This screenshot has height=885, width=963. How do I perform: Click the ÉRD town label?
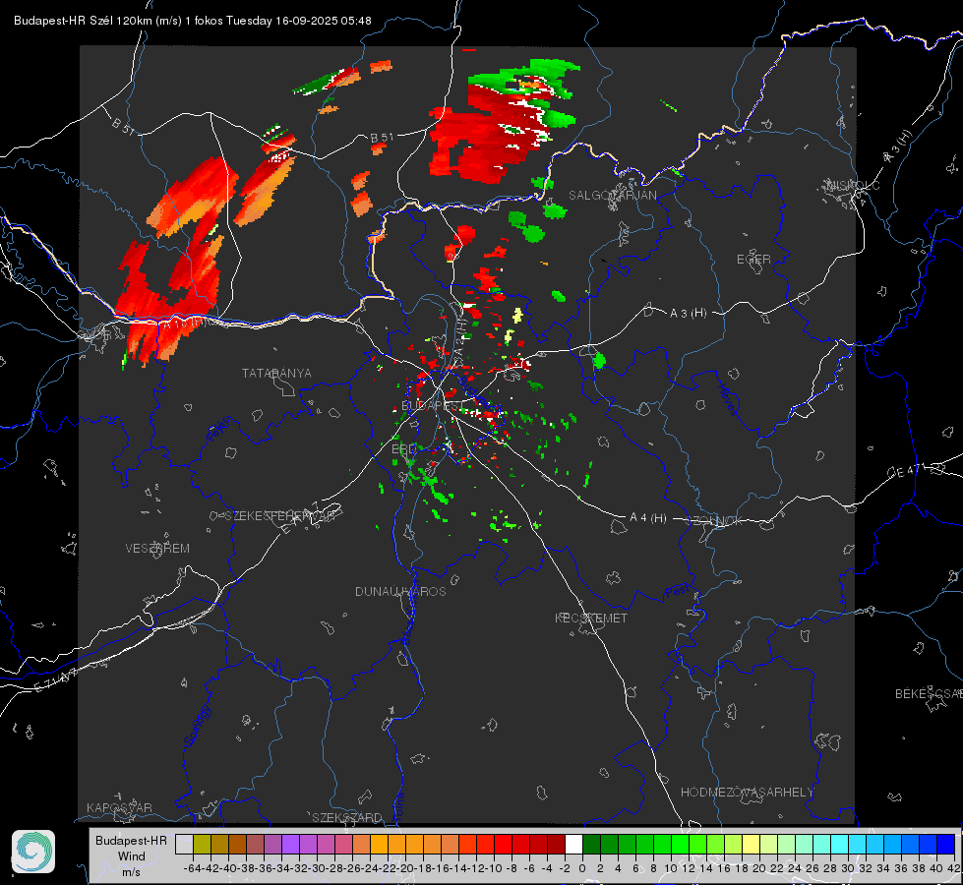click(x=403, y=449)
